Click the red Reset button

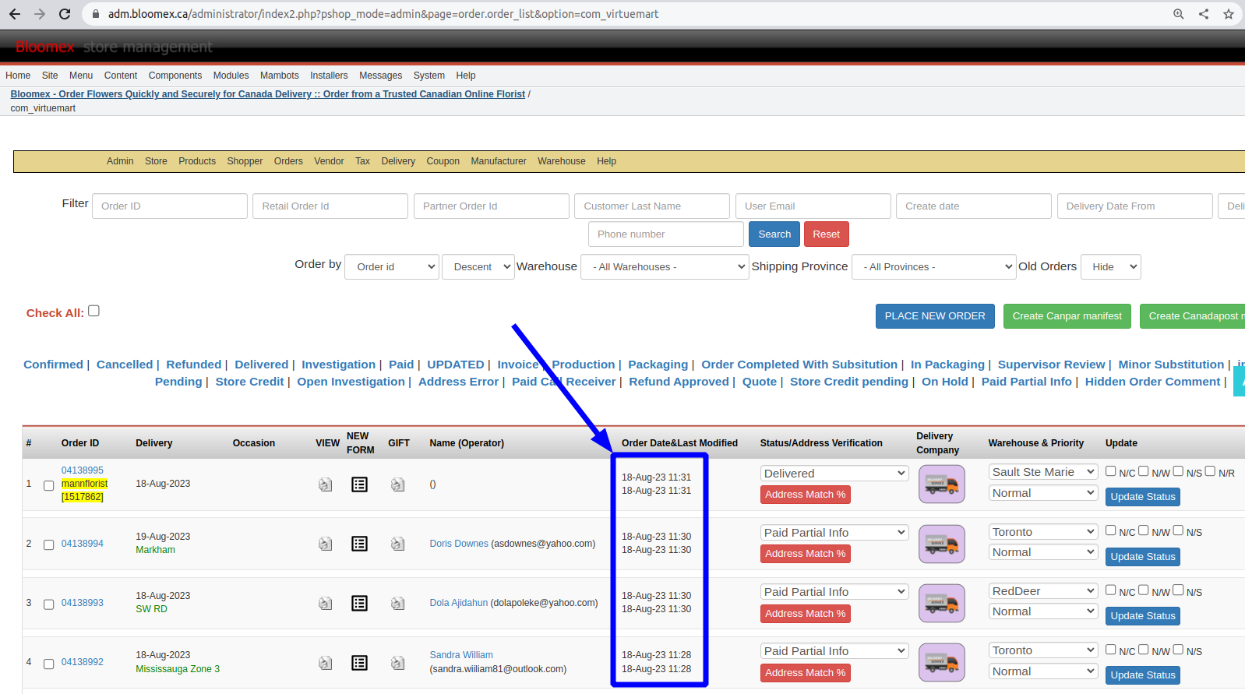pyautogui.click(x=827, y=234)
